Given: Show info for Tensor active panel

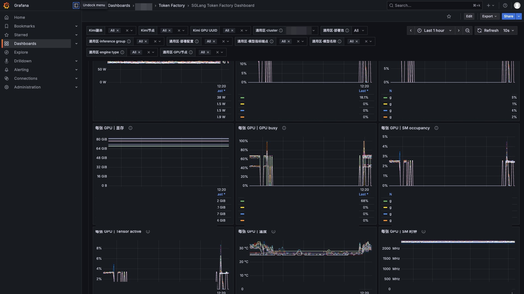Looking at the screenshot, I should click(148, 232).
